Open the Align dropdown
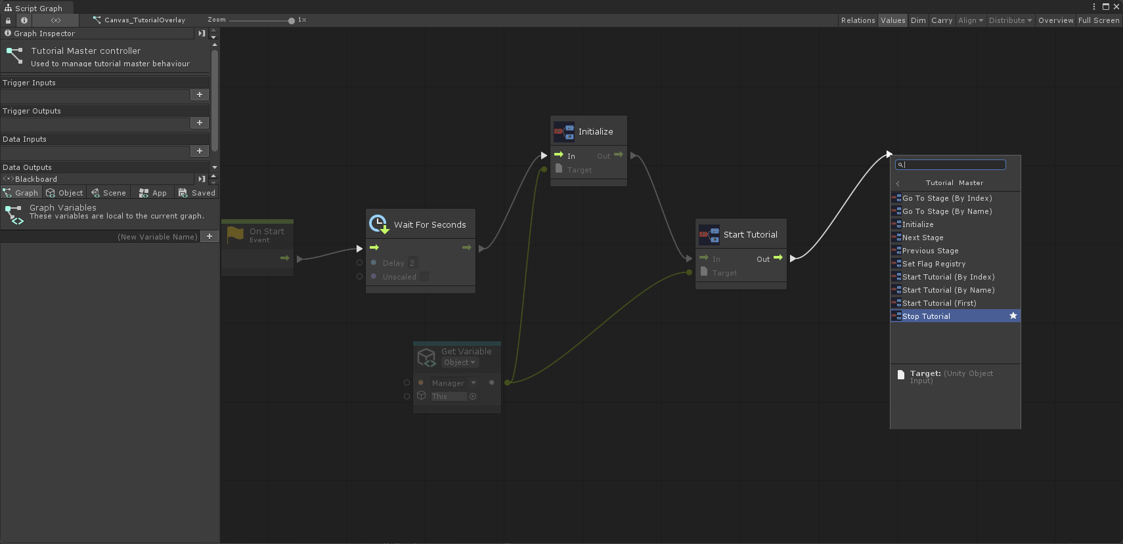 (x=971, y=20)
